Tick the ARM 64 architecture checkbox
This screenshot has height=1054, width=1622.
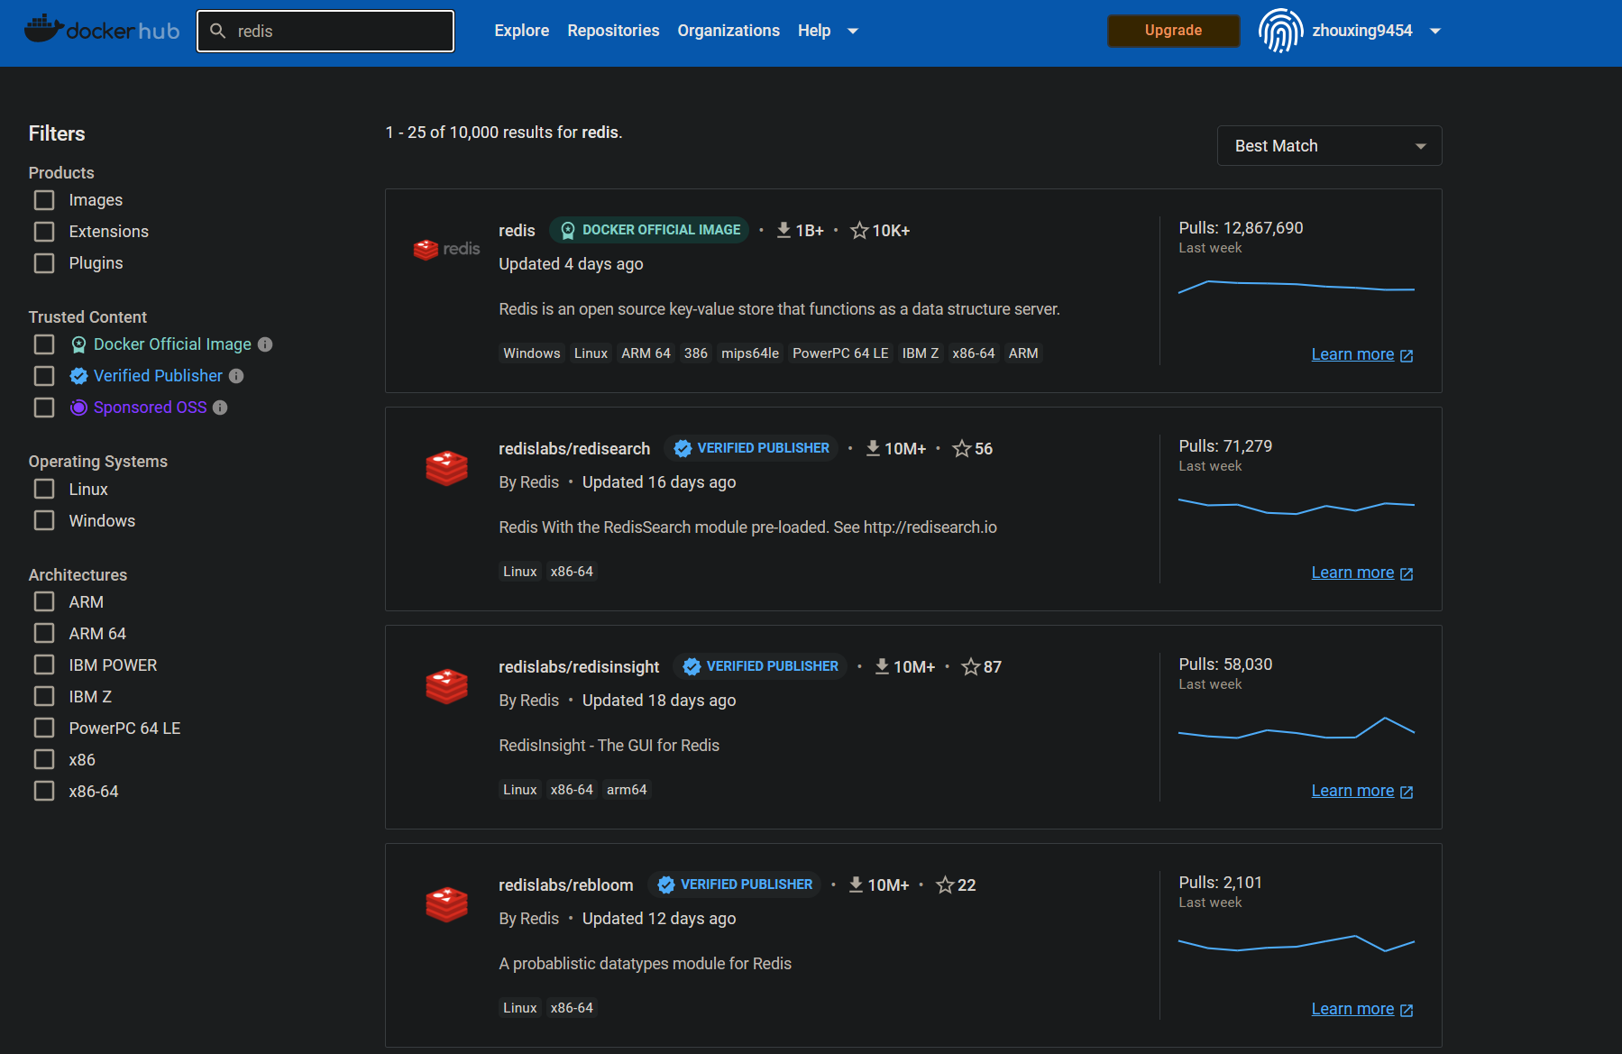44,634
